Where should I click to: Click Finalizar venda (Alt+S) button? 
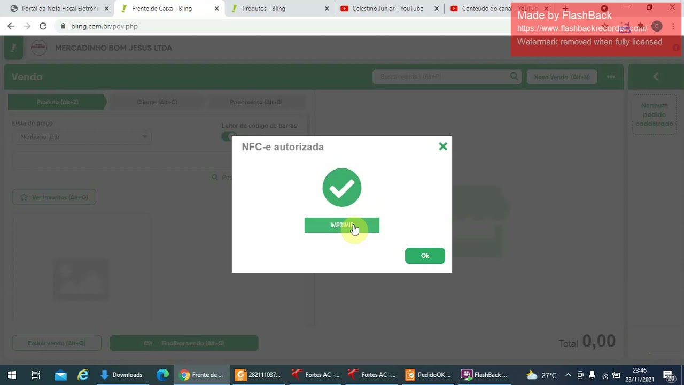[x=184, y=343]
